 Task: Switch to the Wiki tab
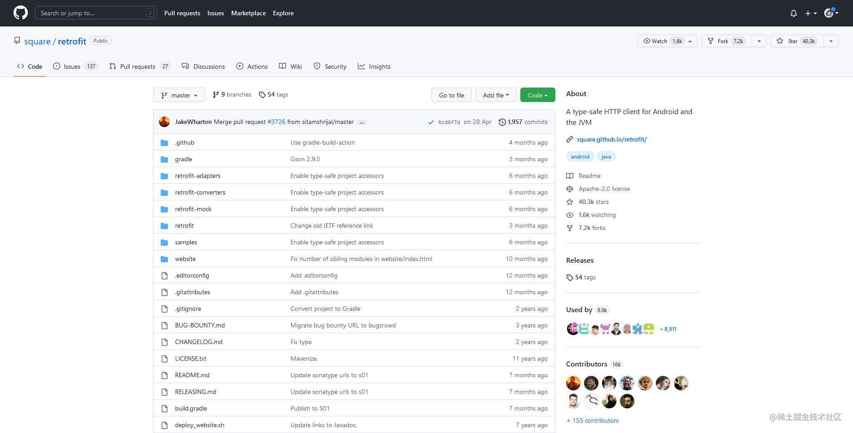290,66
